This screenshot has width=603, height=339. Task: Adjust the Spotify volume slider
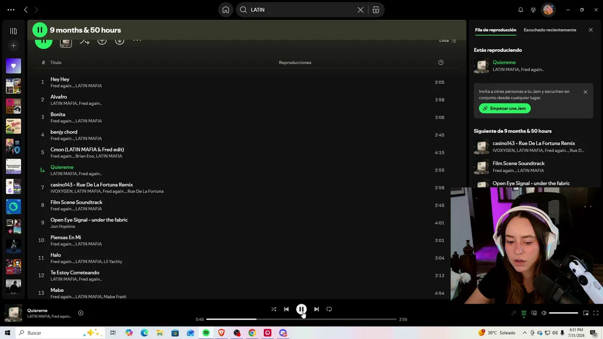point(563,313)
